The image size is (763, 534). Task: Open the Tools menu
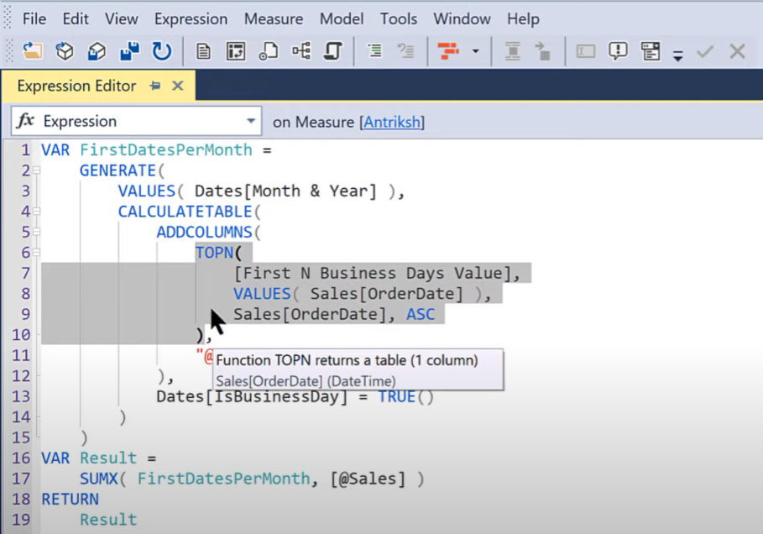(399, 19)
